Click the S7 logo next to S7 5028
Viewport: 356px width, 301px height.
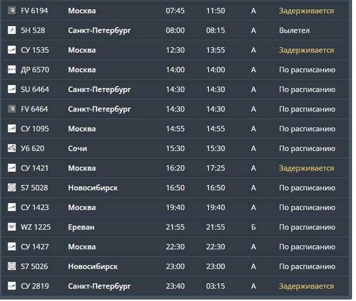tap(11, 187)
